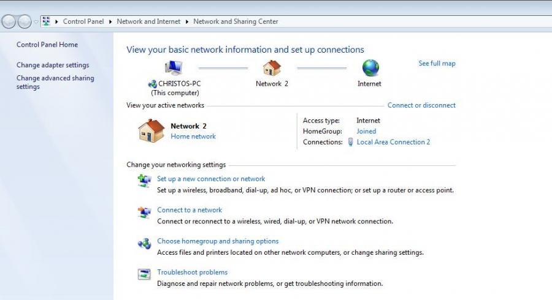Viewport: 552px width, 300px height.
Task: Expand the arrow after Network and Internet breadcrumb
Action: [187, 21]
